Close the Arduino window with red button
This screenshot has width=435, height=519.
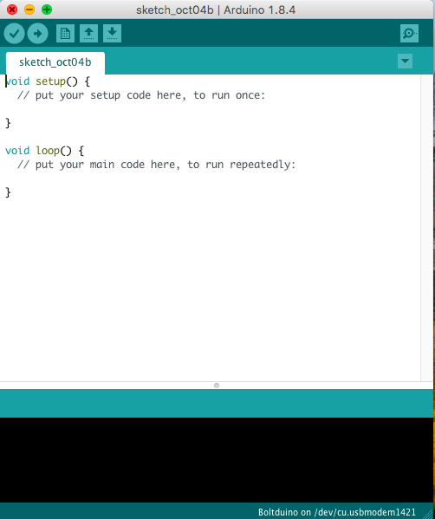pyautogui.click(x=12, y=10)
